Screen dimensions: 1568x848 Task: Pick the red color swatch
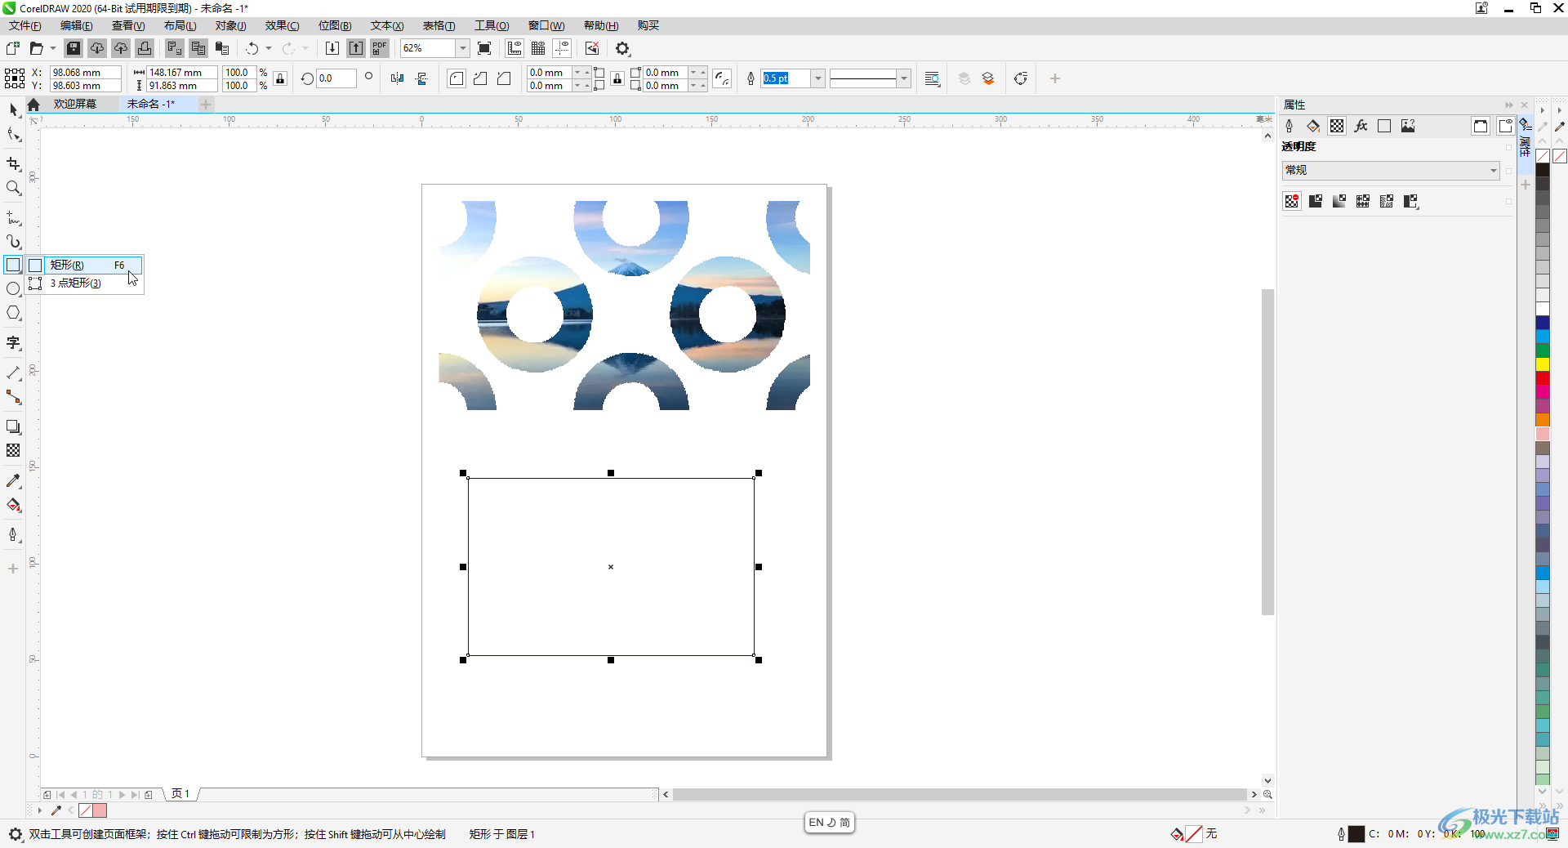[1543, 378]
